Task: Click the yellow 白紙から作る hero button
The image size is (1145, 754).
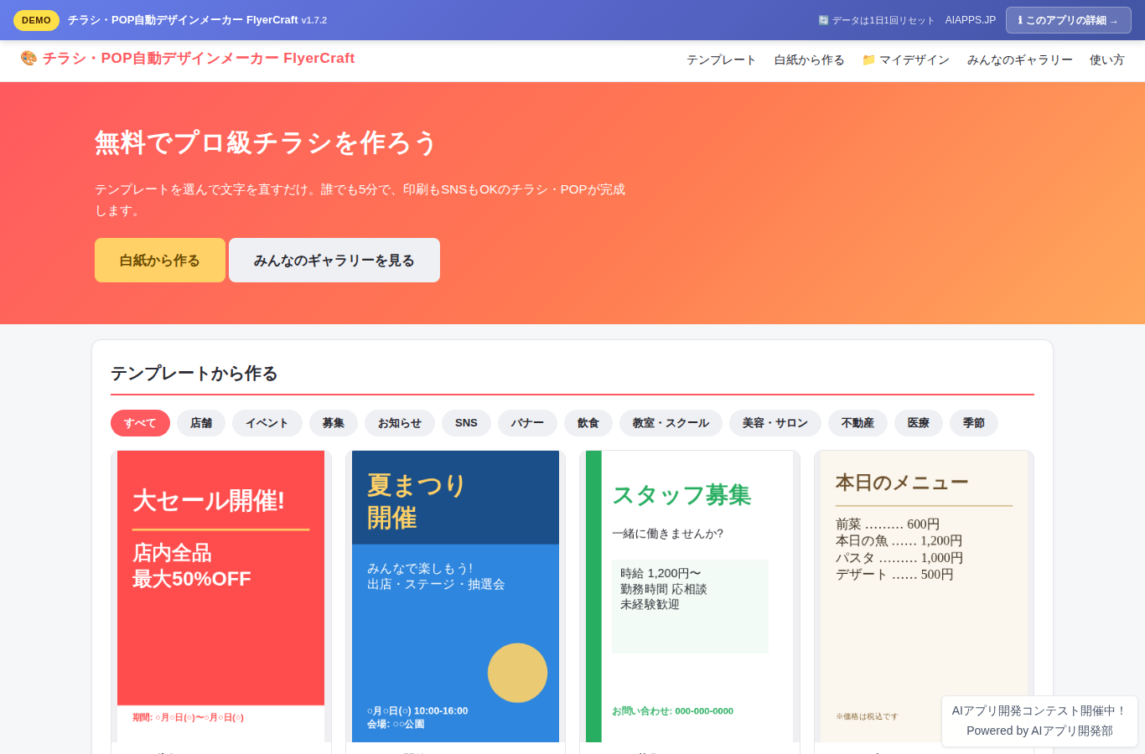Action: (160, 261)
